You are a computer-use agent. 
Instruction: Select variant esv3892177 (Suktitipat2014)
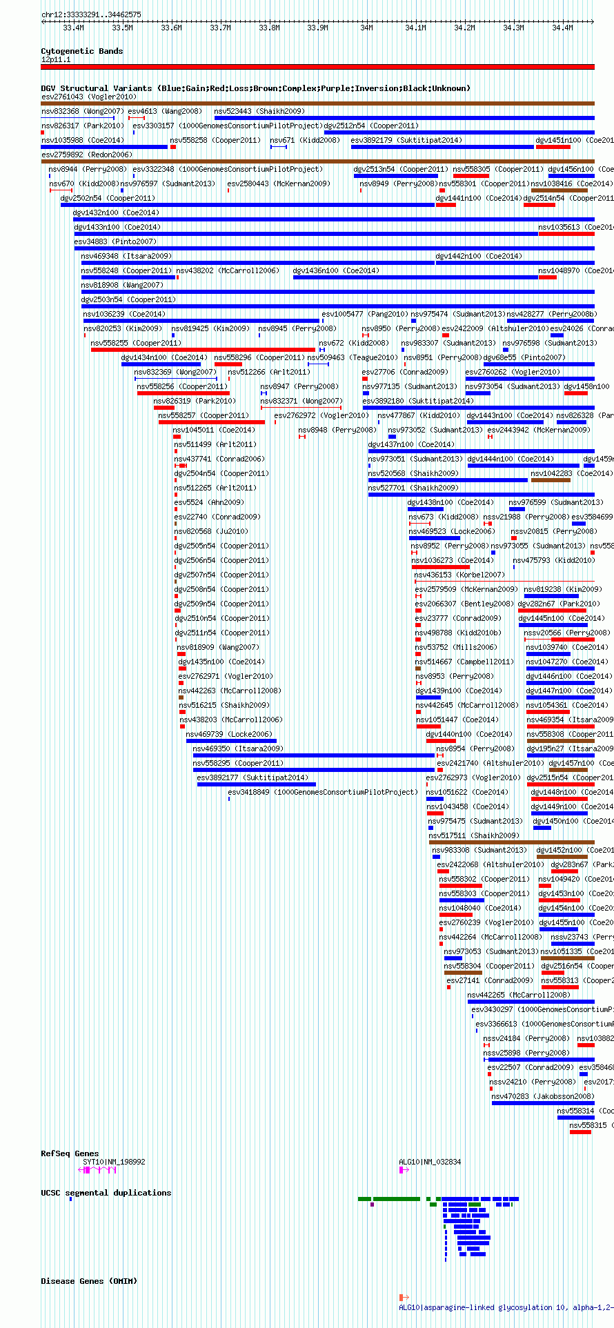(257, 784)
